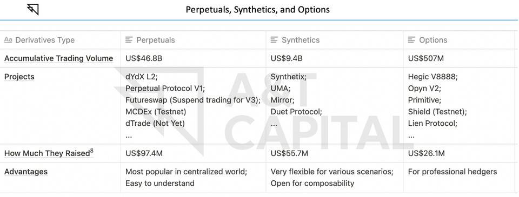
Task: Click the A&T Capital logo icon
Action: (33, 9)
